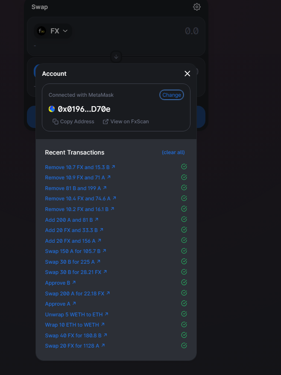The width and height of the screenshot is (281, 375).
Task: Expand the FX token selector chevron
Action: (x=65, y=31)
